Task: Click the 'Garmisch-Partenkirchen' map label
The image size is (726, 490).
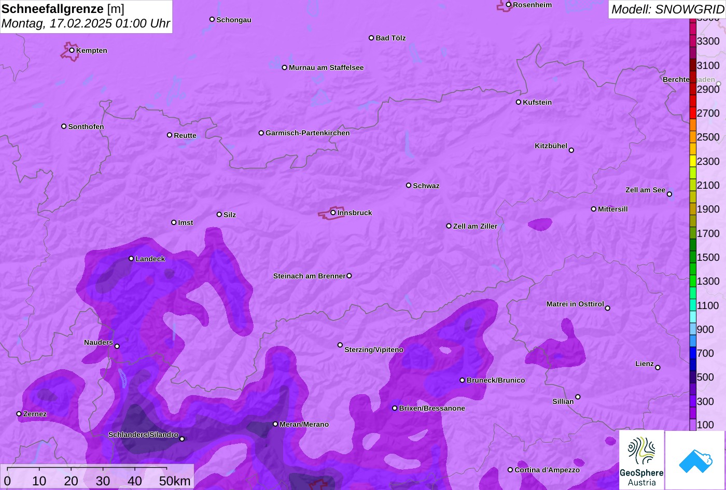Action: [x=308, y=133]
